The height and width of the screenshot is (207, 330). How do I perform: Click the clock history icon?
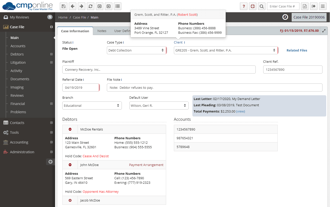click(x=285, y=17)
